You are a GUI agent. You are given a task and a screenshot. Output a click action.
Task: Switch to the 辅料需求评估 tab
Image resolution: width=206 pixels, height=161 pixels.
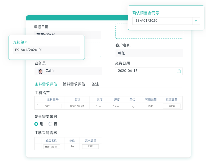pos(74,84)
